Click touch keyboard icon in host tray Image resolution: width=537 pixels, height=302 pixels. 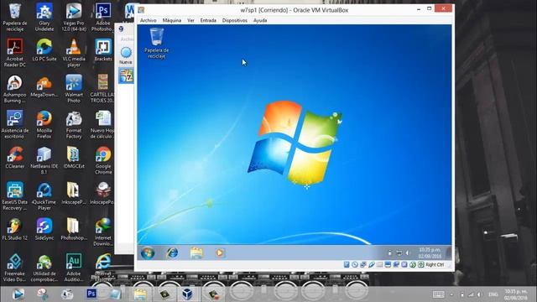pos(438,294)
